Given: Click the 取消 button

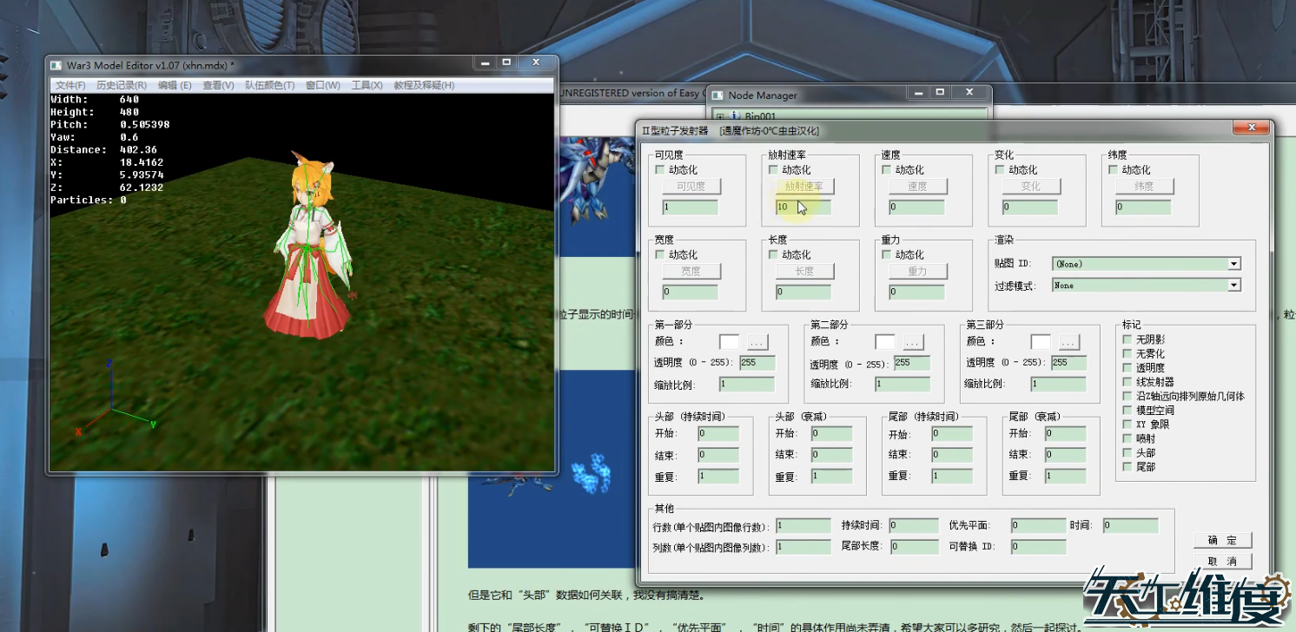Looking at the screenshot, I should [x=1222, y=562].
